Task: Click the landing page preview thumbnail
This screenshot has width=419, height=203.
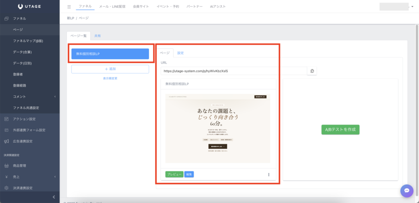Action: click(218, 128)
